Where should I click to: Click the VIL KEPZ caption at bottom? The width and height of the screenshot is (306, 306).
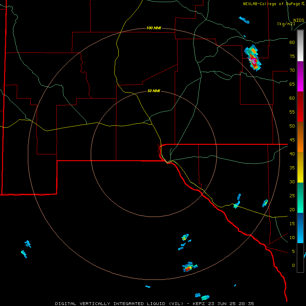coord(155,304)
